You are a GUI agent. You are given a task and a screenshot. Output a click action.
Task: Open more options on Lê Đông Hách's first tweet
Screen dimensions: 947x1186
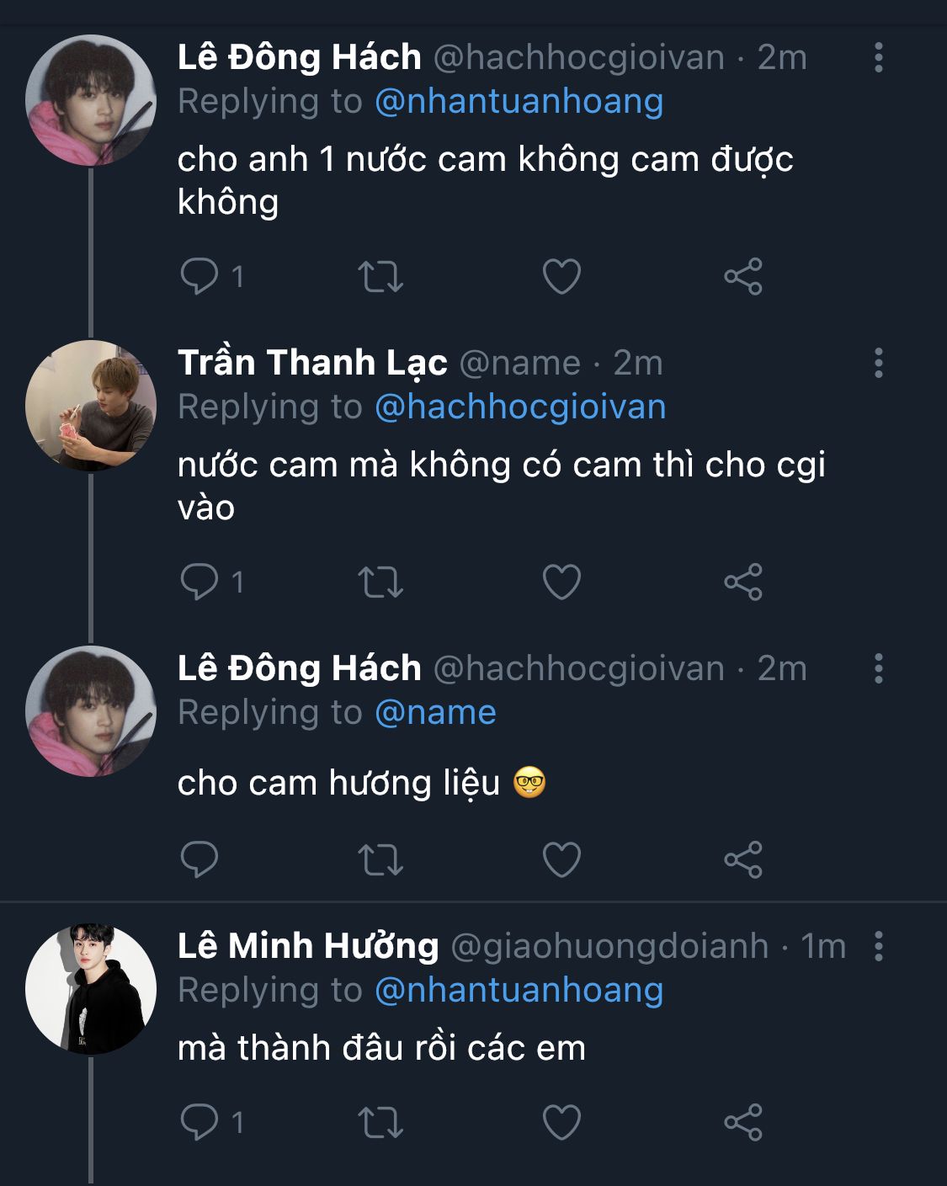(x=878, y=57)
